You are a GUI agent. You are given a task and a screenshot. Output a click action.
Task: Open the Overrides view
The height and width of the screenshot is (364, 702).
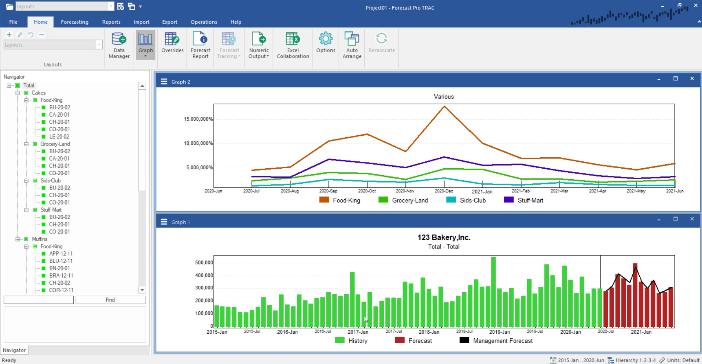(172, 43)
